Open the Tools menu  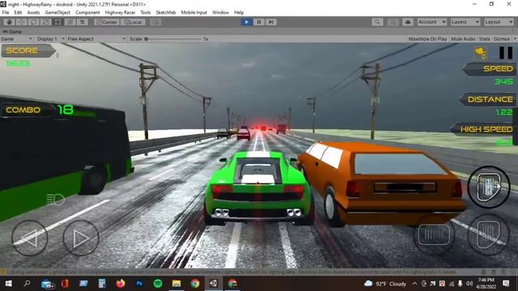tap(146, 13)
